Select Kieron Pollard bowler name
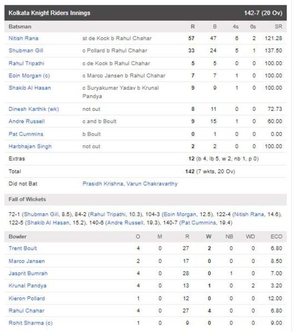The width and height of the screenshot is (294, 332). pos(27,298)
